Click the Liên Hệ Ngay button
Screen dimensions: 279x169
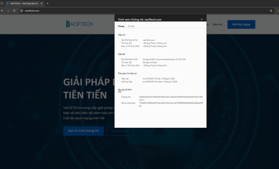120,131
